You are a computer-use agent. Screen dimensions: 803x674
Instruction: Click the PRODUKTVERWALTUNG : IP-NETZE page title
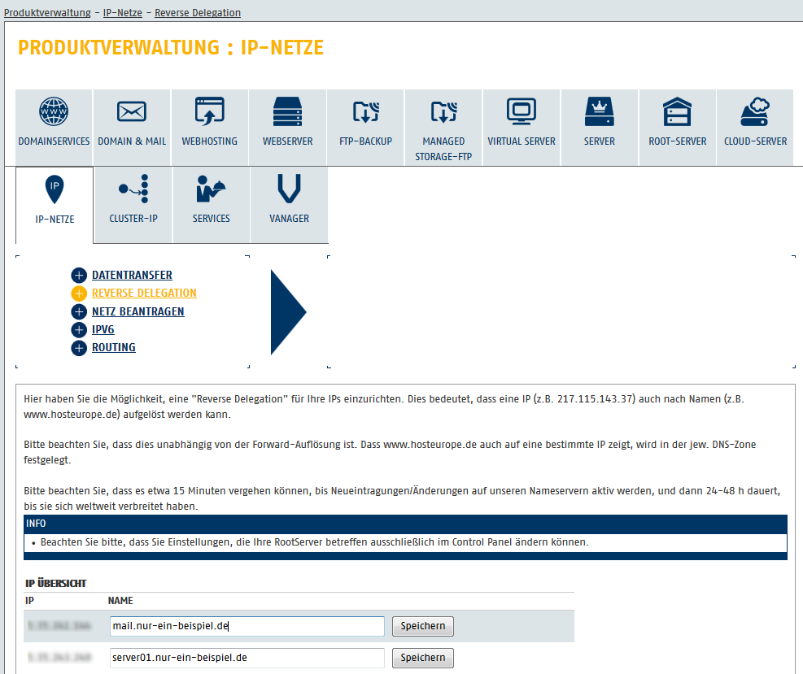[171, 48]
